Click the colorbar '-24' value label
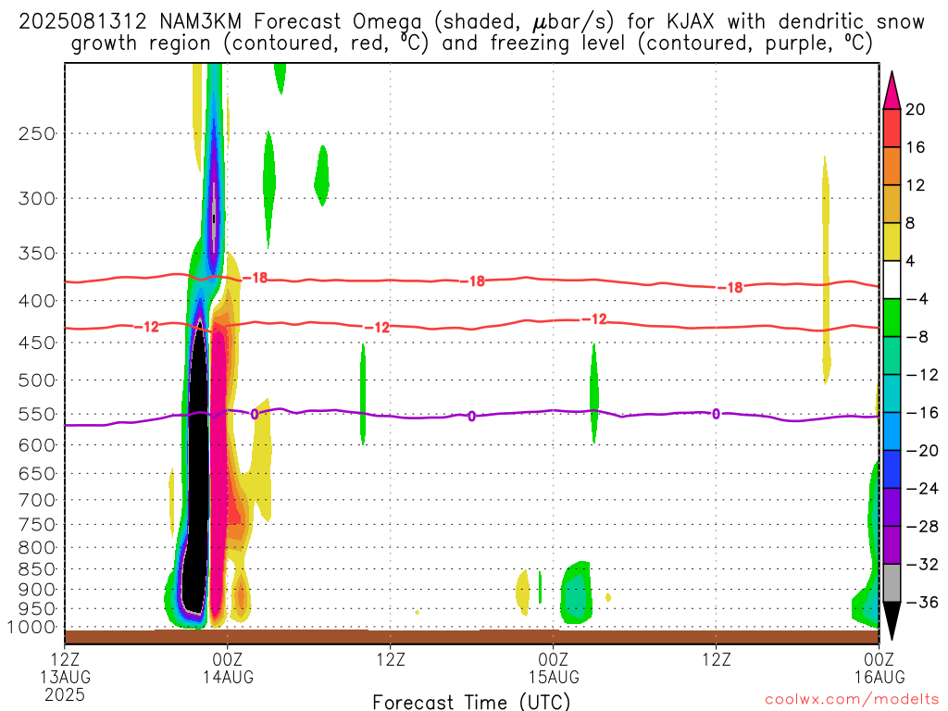This screenshot has height=711, width=948. [922, 489]
